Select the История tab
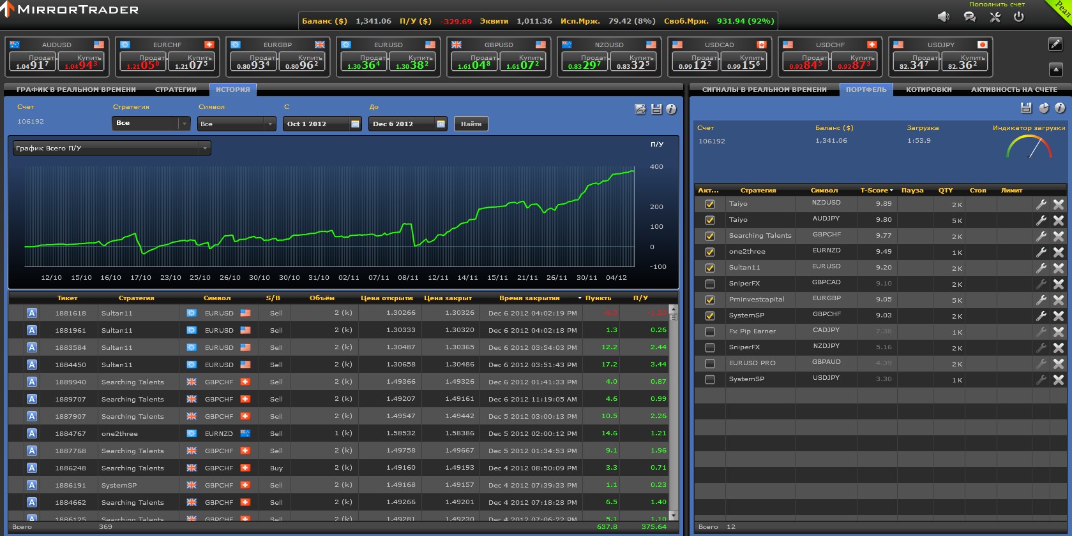 click(233, 89)
